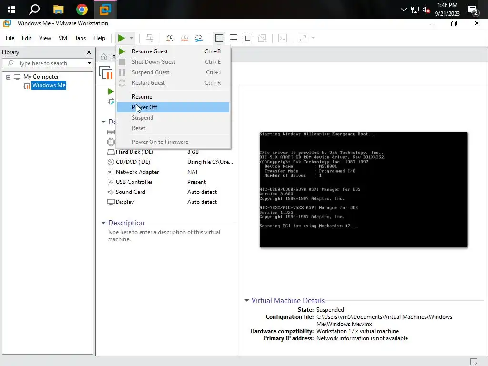
Task: Show hidden system tray icons
Action: (403, 10)
